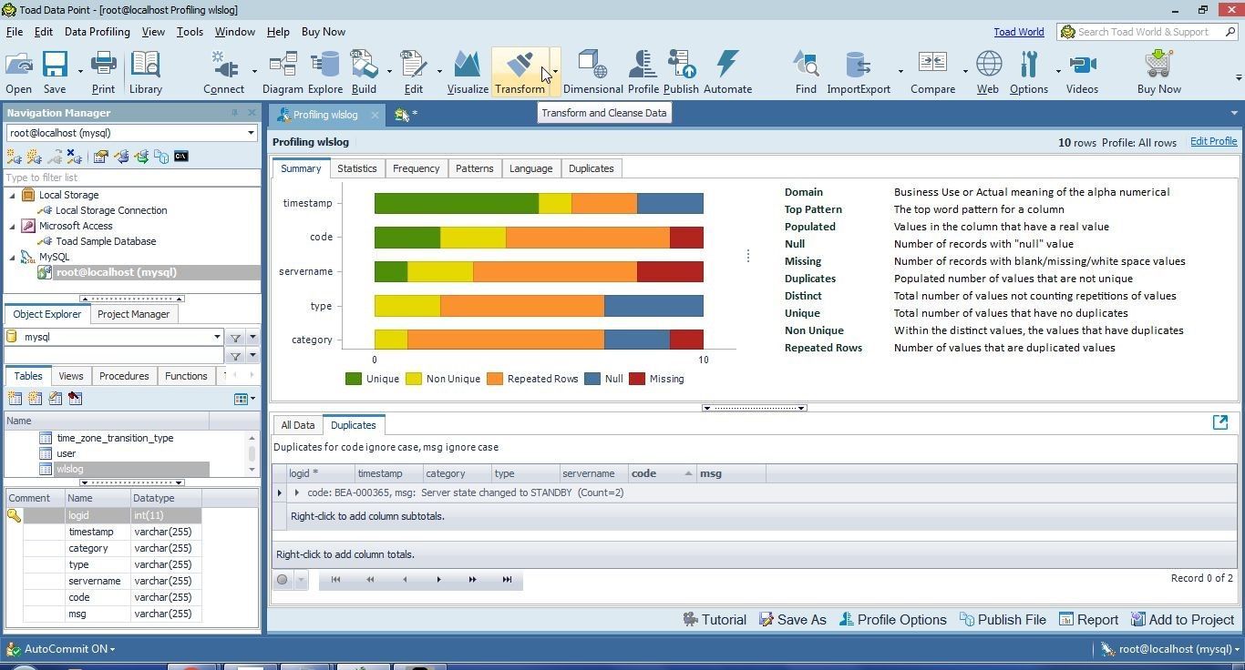Switch to the Frequency tab

416,168
